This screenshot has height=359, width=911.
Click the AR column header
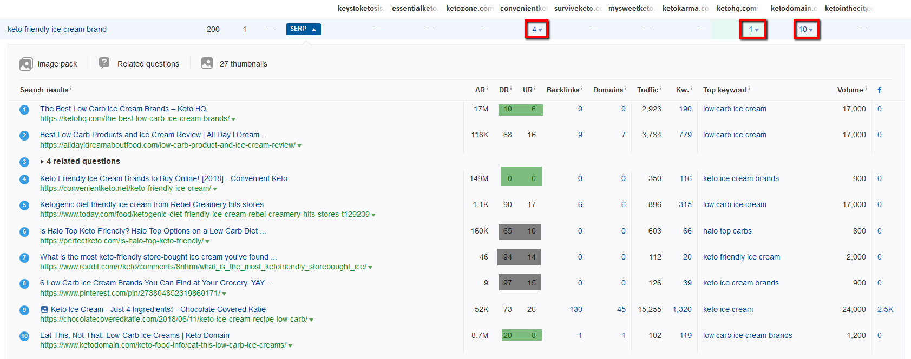(x=480, y=90)
